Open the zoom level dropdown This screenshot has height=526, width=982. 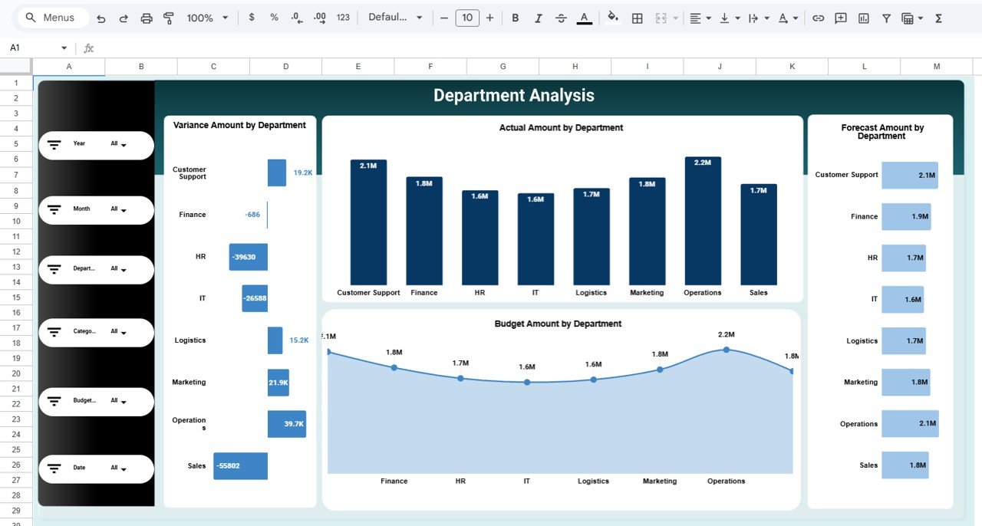(x=205, y=17)
